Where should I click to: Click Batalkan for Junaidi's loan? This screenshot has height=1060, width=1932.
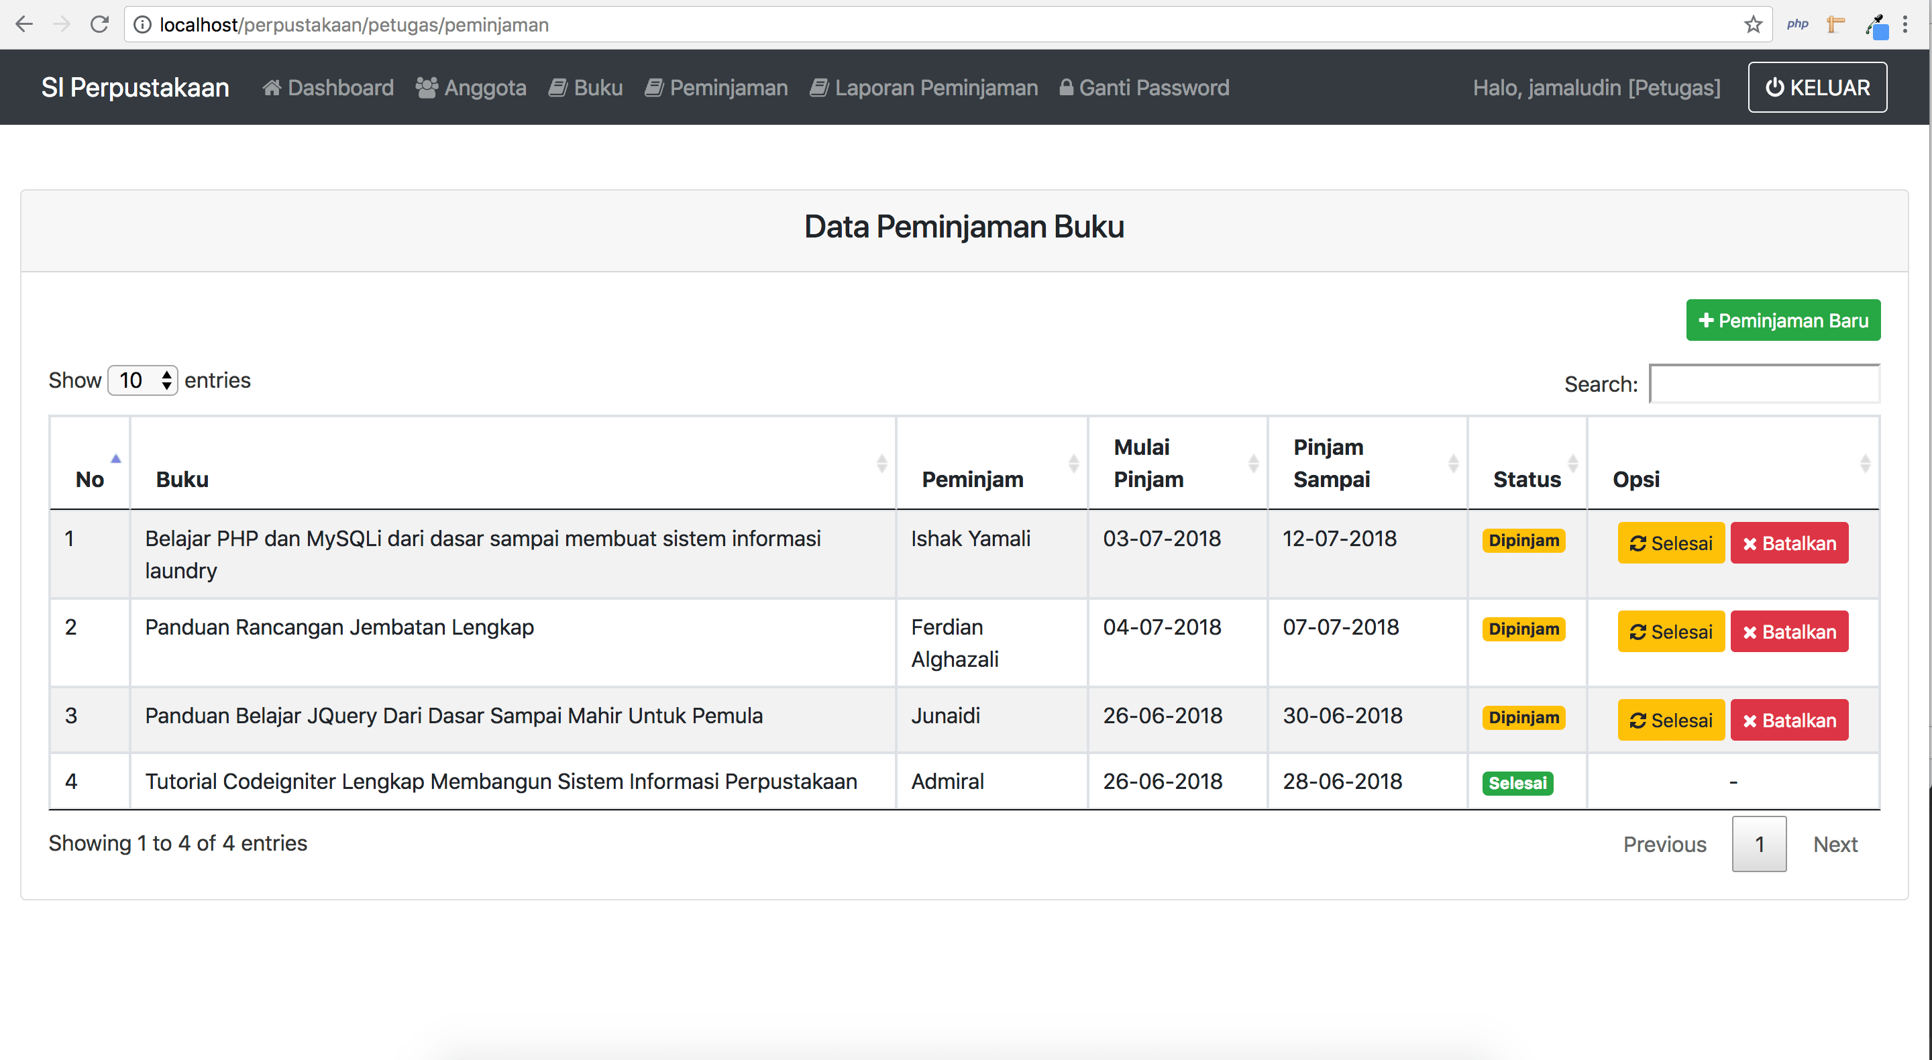click(1788, 720)
